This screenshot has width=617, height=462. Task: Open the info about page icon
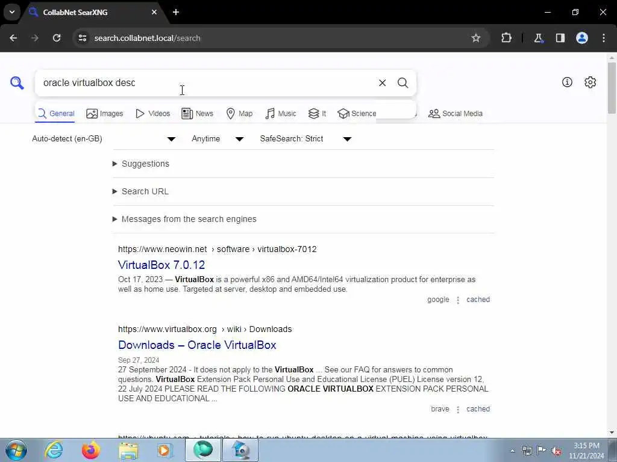click(567, 82)
